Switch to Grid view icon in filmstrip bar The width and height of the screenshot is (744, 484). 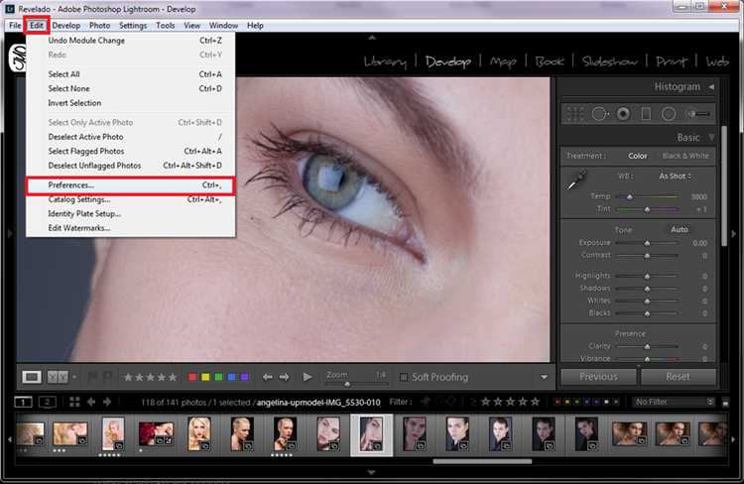(74, 402)
